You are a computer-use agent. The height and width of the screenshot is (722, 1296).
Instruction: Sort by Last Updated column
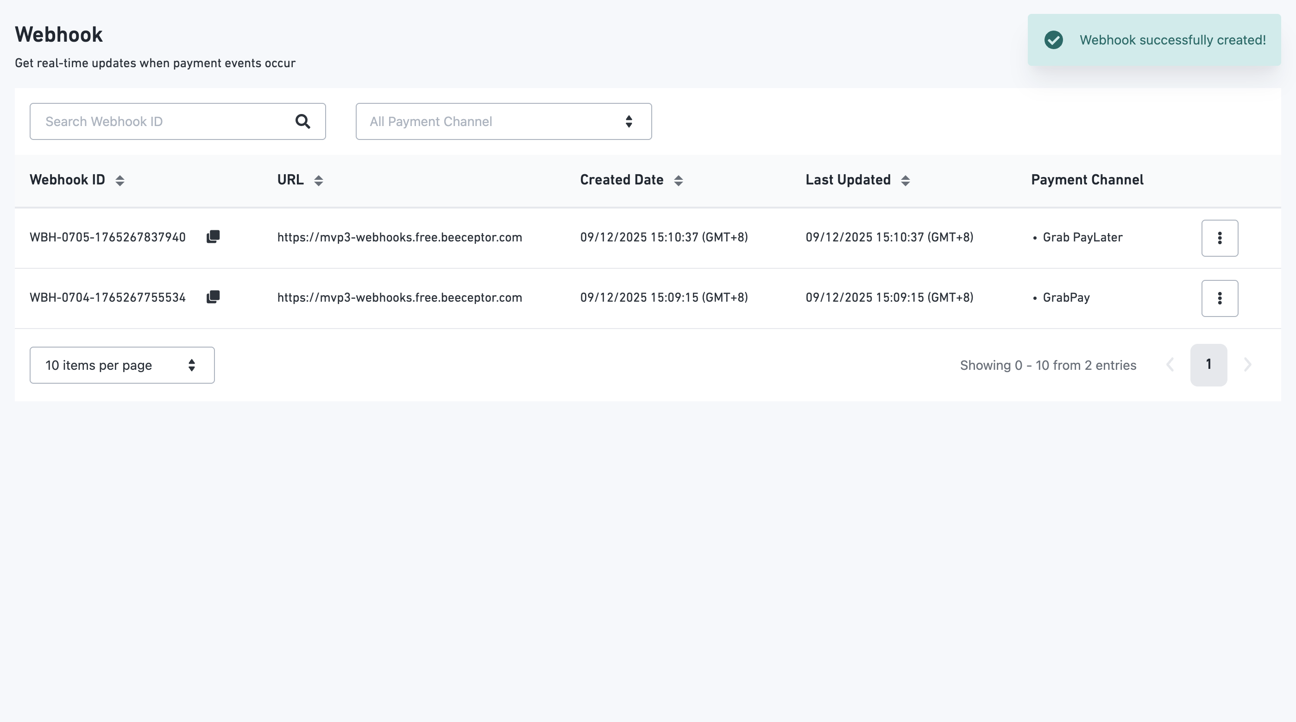pos(905,180)
